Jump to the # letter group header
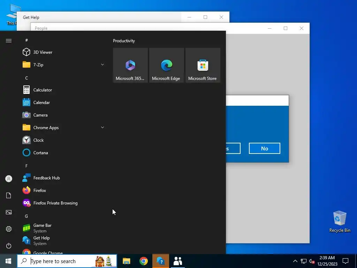This screenshot has height=268, width=357. (26, 40)
